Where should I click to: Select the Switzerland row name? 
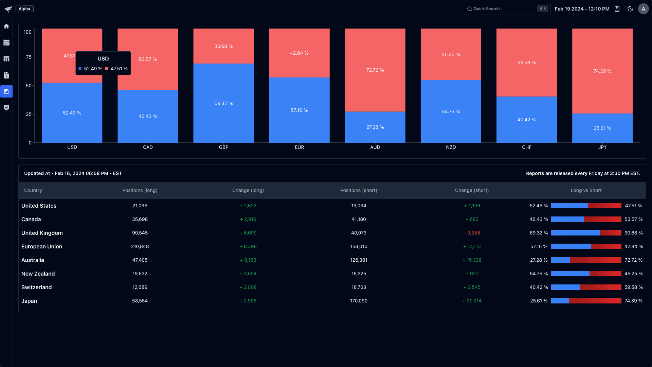pyautogui.click(x=36, y=287)
